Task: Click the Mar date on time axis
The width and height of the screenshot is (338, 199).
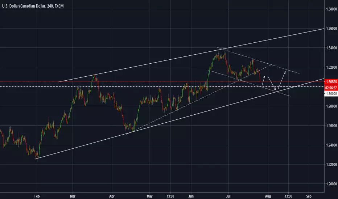Action: pyautogui.click(x=73, y=196)
